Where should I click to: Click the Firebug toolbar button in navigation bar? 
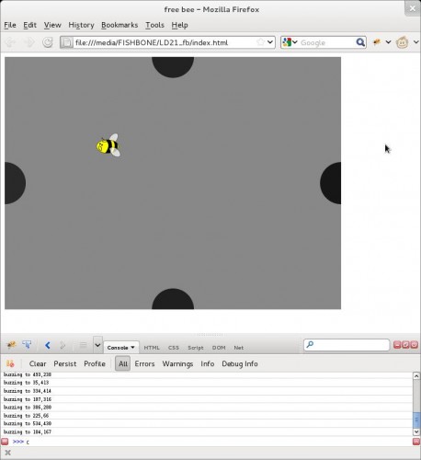[377, 42]
